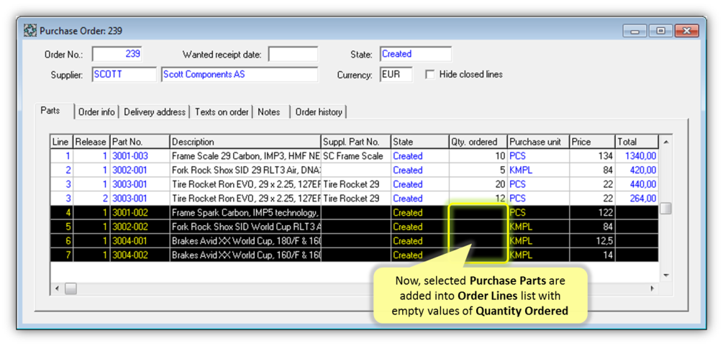Enable the Hide closed lines checkbox
Screen dimensions: 723x346
point(429,74)
